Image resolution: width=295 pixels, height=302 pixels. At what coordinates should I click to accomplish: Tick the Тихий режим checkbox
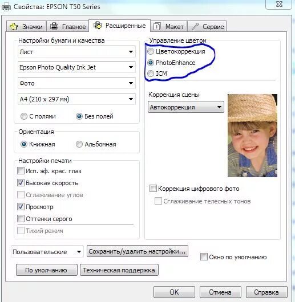tap(21, 231)
